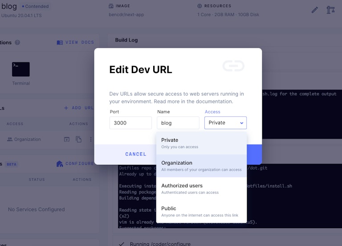Click the Organization access label in URL row

coord(28,139)
